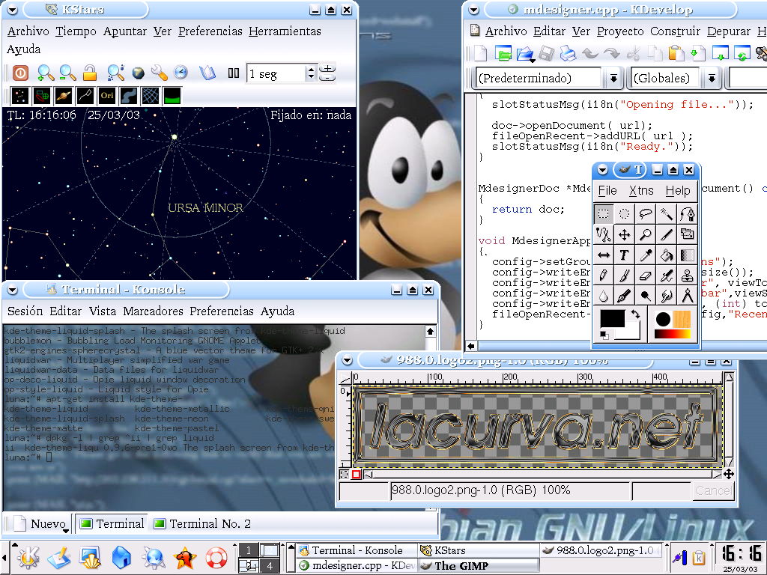Click mdesigner.cpp KDevelop taskbar button
The height and width of the screenshot is (575, 767).
pyautogui.click(x=357, y=566)
